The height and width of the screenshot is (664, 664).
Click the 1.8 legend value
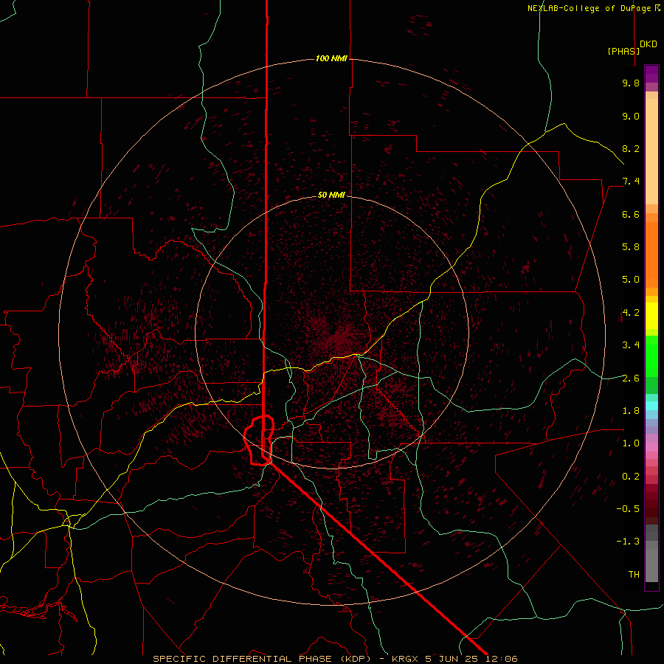tap(631, 411)
